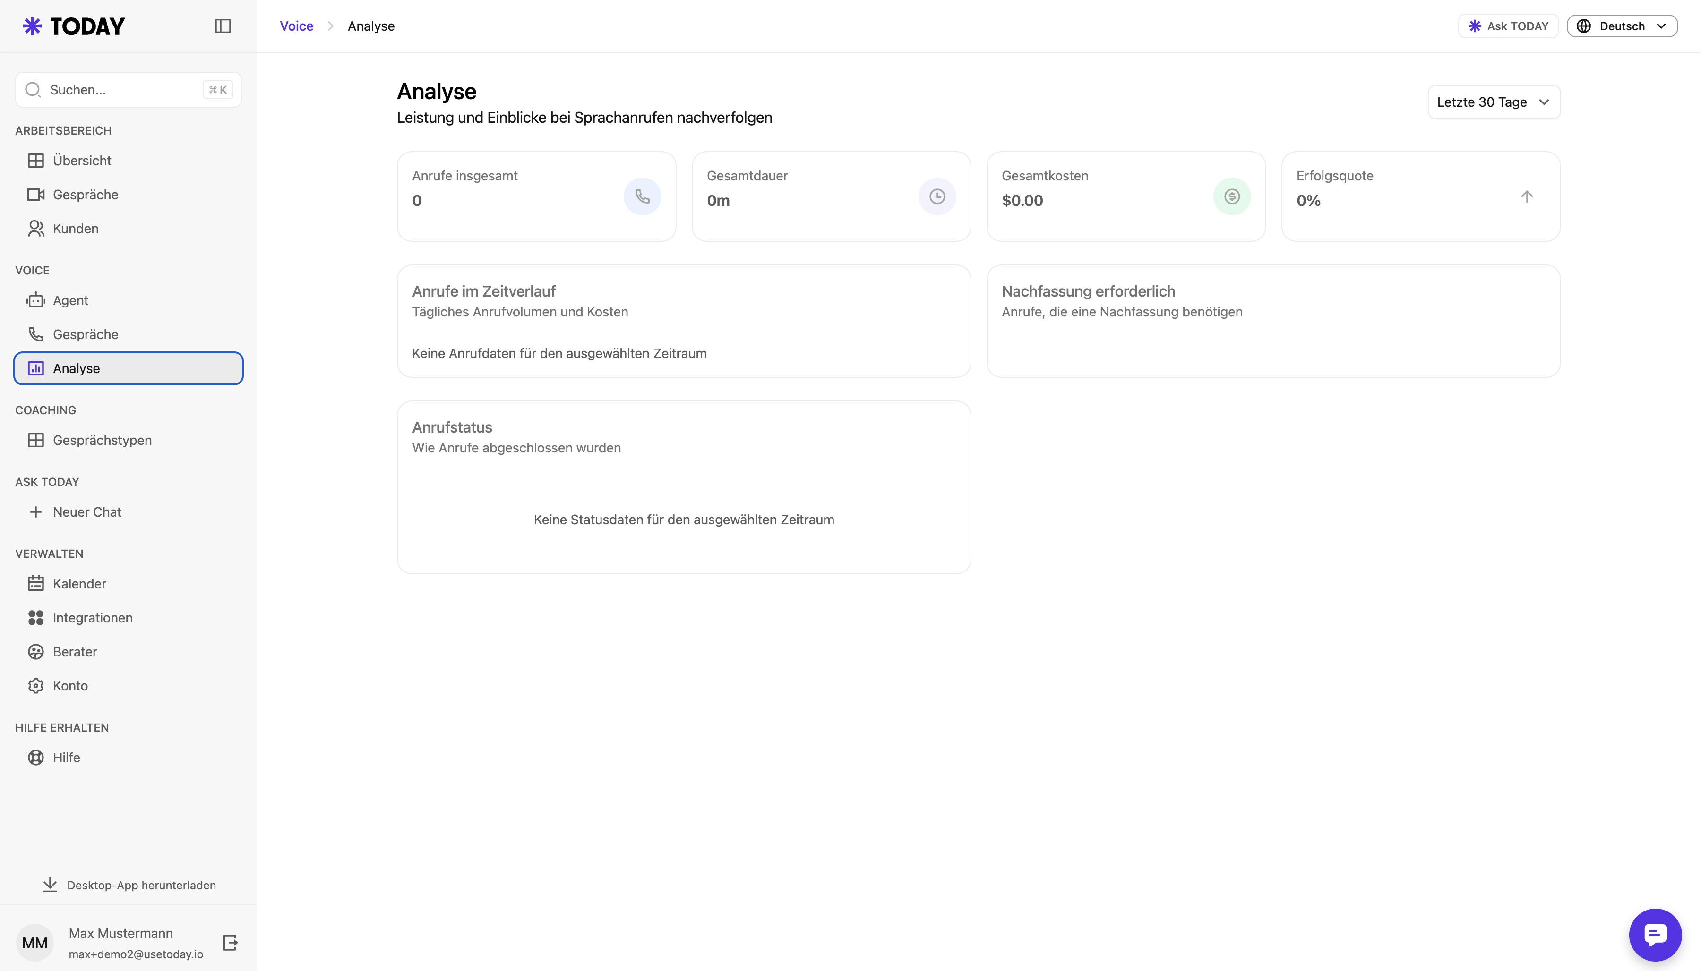Click the max+demo2@usetoday.io email text
The width and height of the screenshot is (1701, 971).
click(x=136, y=954)
